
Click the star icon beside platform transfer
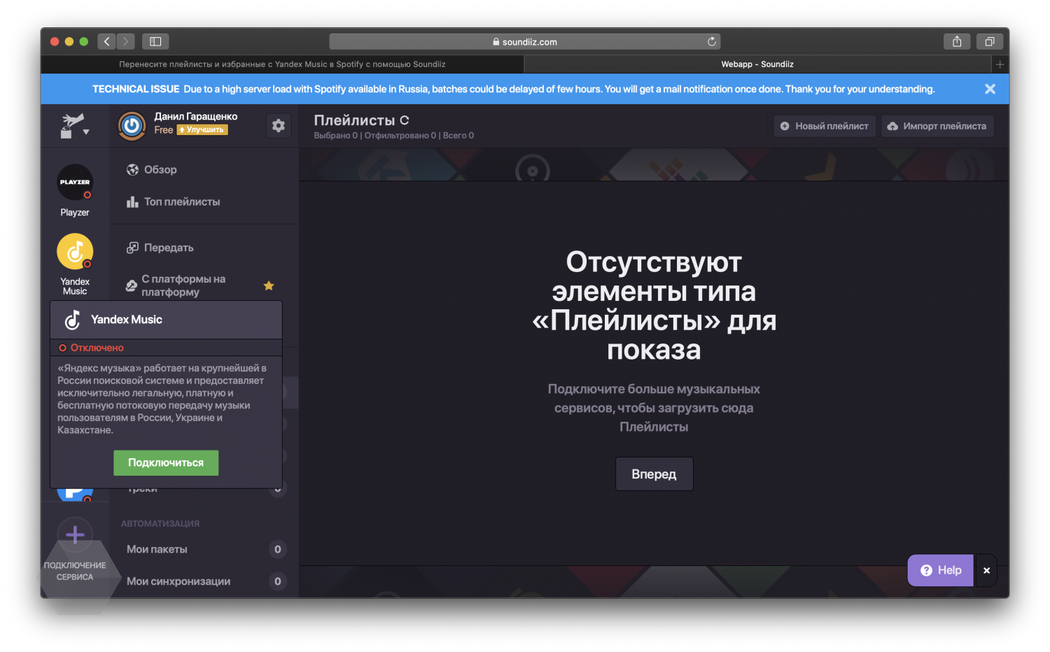tap(269, 285)
